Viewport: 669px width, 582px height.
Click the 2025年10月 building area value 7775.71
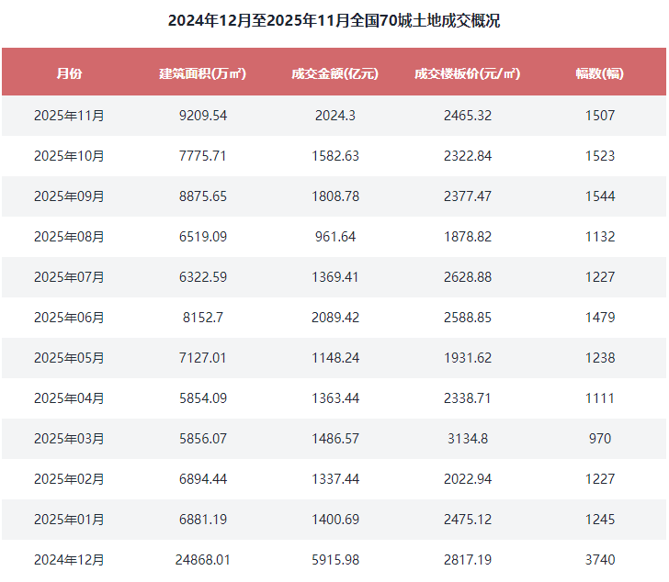tap(202, 156)
